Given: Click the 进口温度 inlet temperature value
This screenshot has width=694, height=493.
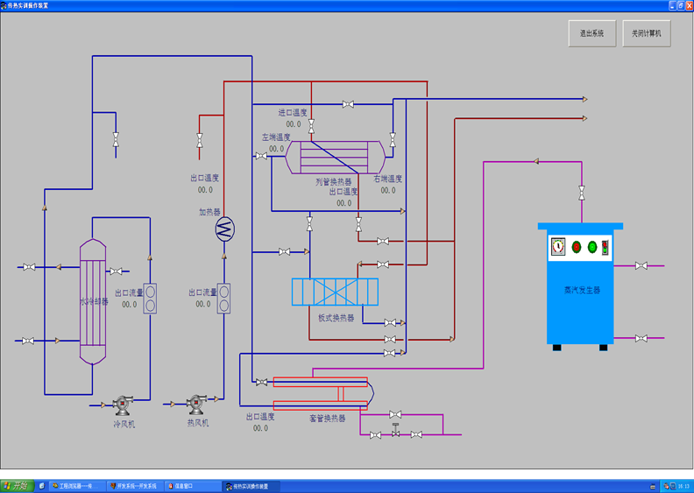Looking at the screenshot, I should pos(293,124).
